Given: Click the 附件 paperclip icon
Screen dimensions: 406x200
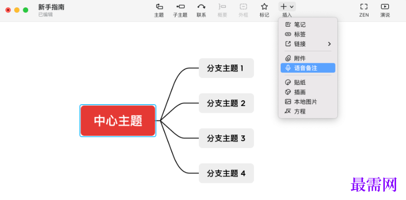Looking at the screenshot, I should coord(288,59).
